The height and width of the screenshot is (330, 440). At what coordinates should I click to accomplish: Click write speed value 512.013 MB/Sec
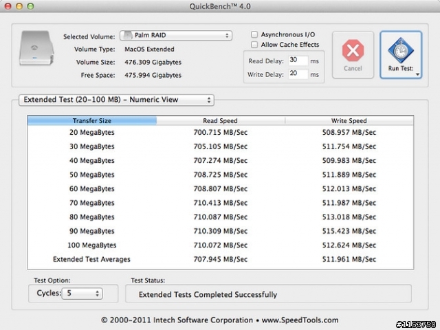coord(349,188)
